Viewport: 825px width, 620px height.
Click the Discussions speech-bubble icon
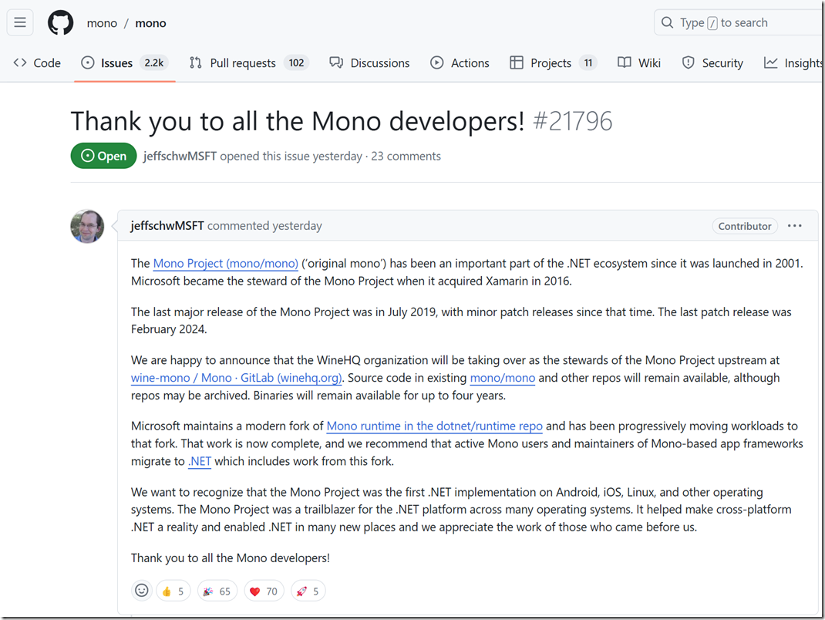pos(335,62)
